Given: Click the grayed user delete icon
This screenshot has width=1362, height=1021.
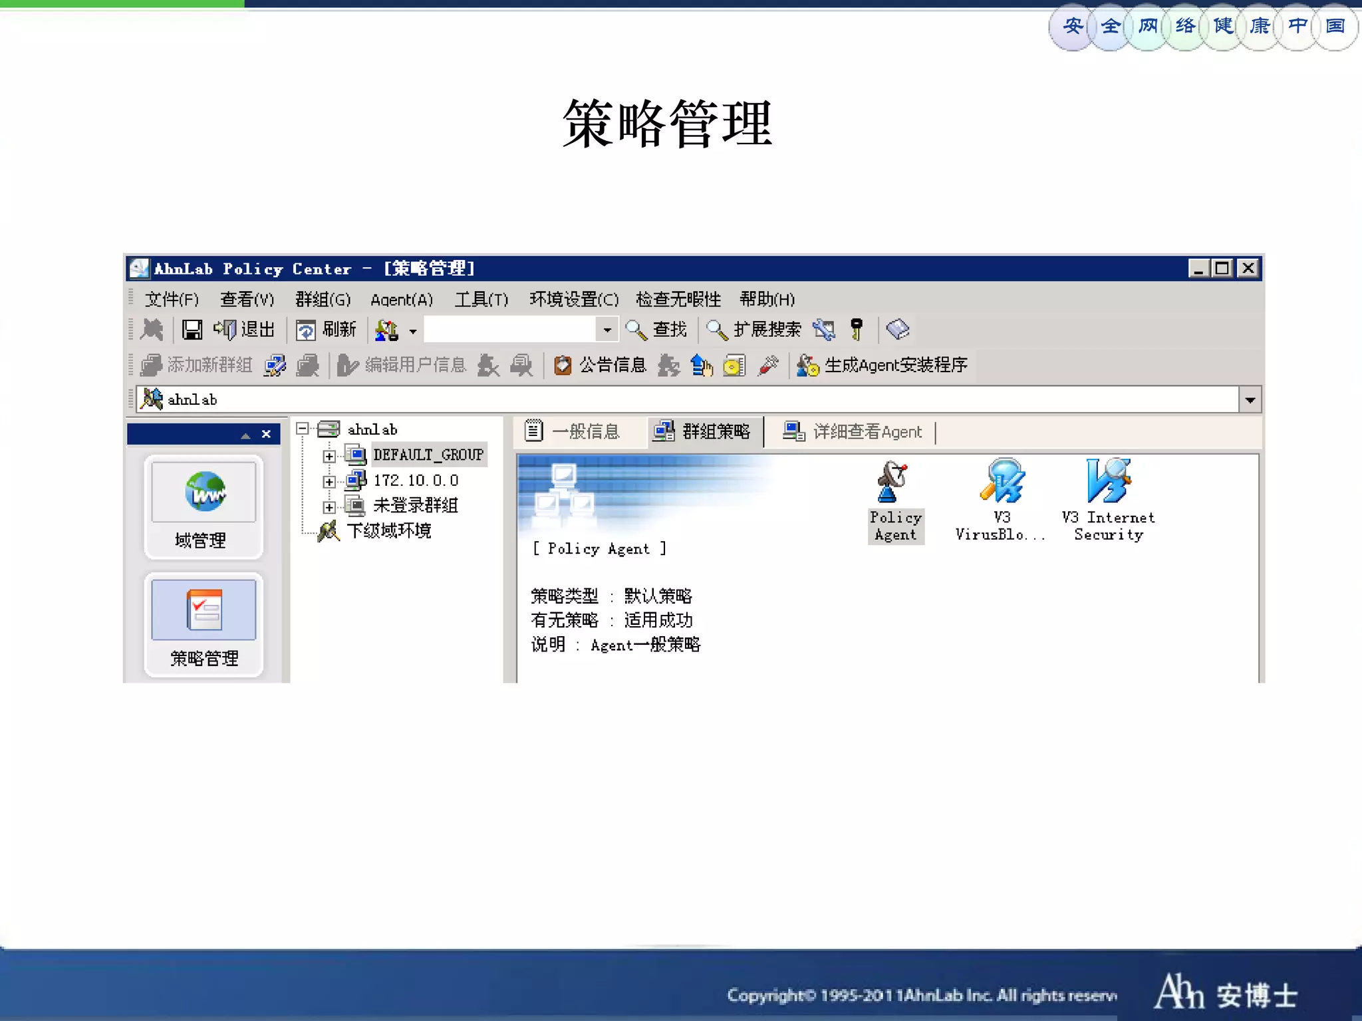Looking at the screenshot, I should pyautogui.click(x=489, y=365).
